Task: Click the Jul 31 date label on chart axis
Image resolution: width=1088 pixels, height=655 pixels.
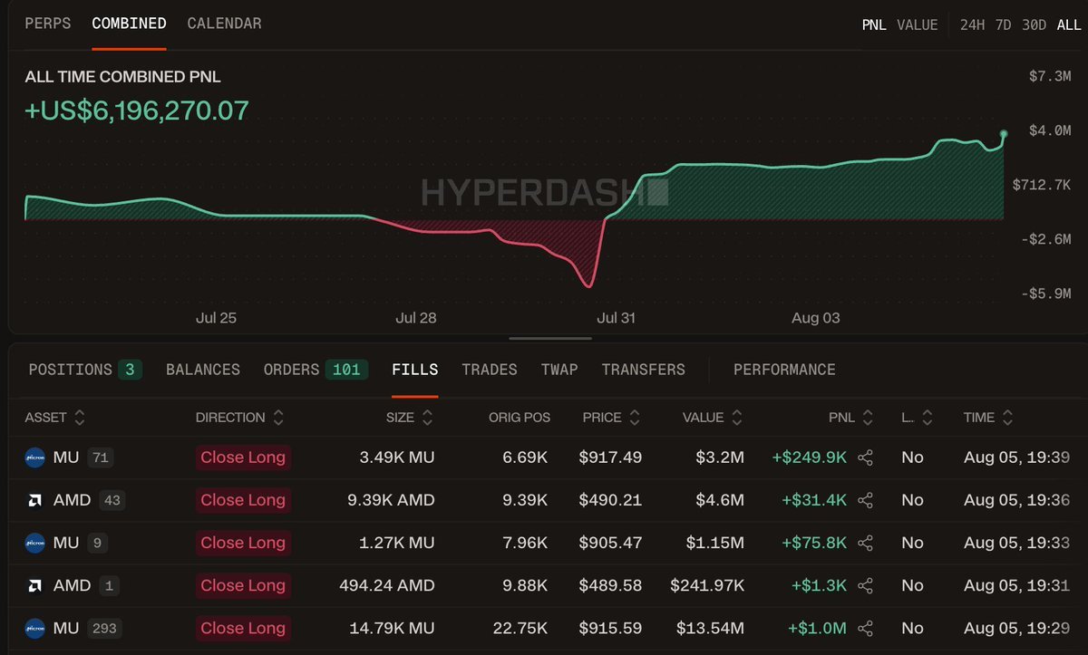Action: pos(615,318)
